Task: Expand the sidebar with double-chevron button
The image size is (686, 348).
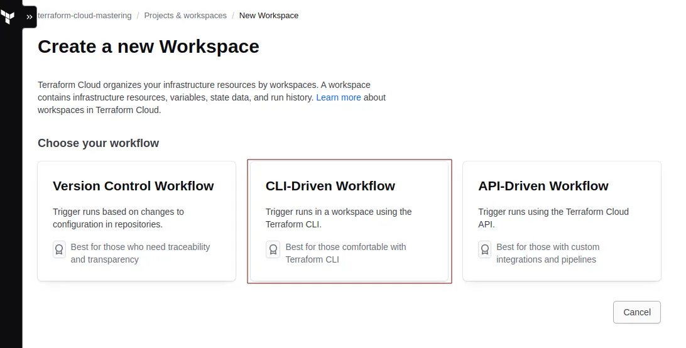Action: click(30, 16)
